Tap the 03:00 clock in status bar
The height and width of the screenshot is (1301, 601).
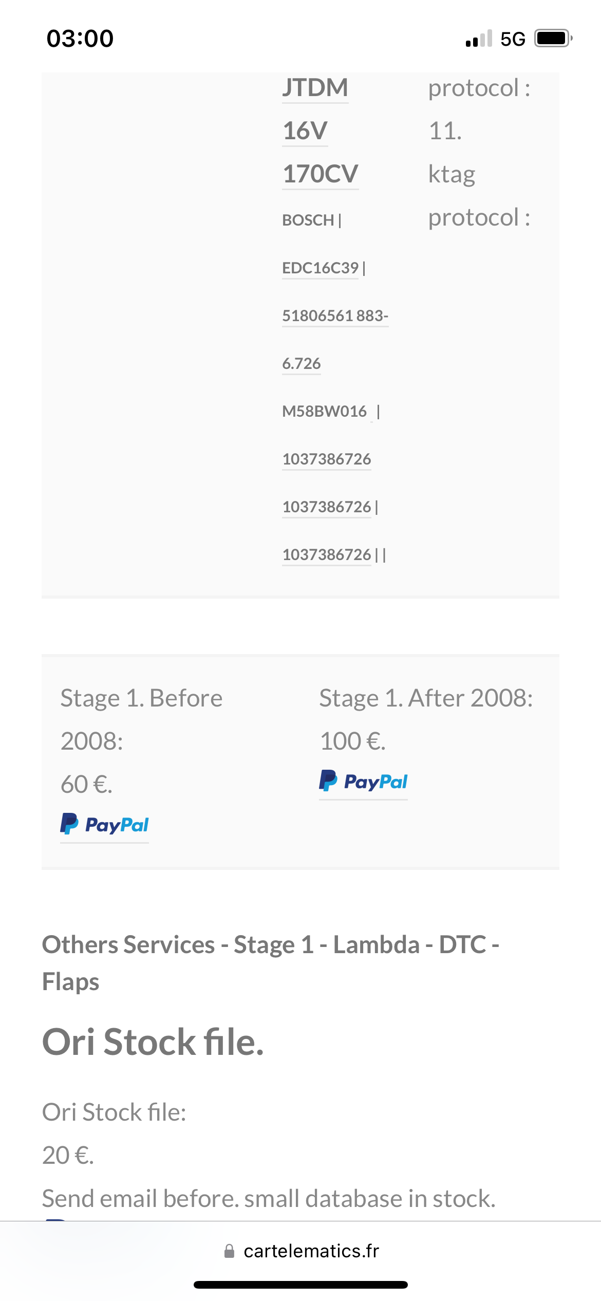coord(80,39)
